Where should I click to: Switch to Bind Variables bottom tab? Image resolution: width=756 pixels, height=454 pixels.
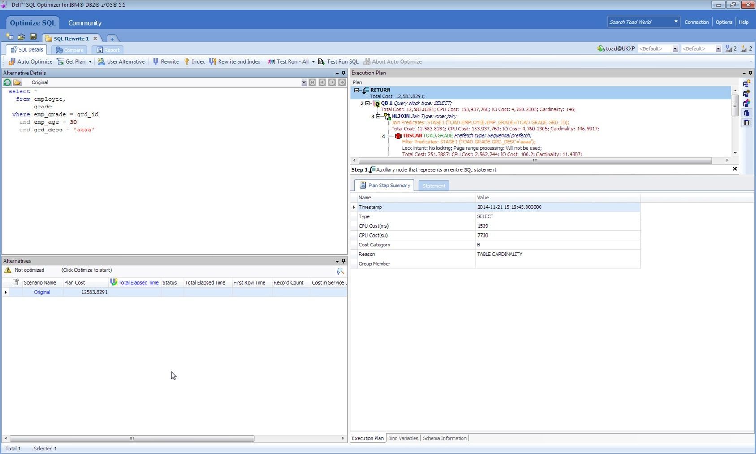click(403, 438)
